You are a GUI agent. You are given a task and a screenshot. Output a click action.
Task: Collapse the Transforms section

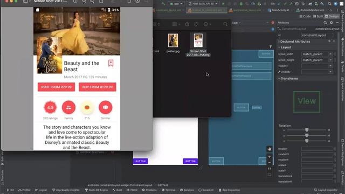click(279, 78)
